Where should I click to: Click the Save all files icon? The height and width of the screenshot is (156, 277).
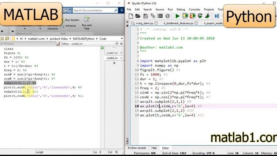[x=153, y=16]
